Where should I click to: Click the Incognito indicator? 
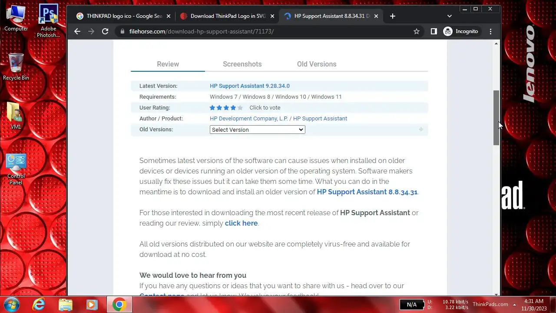461,31
